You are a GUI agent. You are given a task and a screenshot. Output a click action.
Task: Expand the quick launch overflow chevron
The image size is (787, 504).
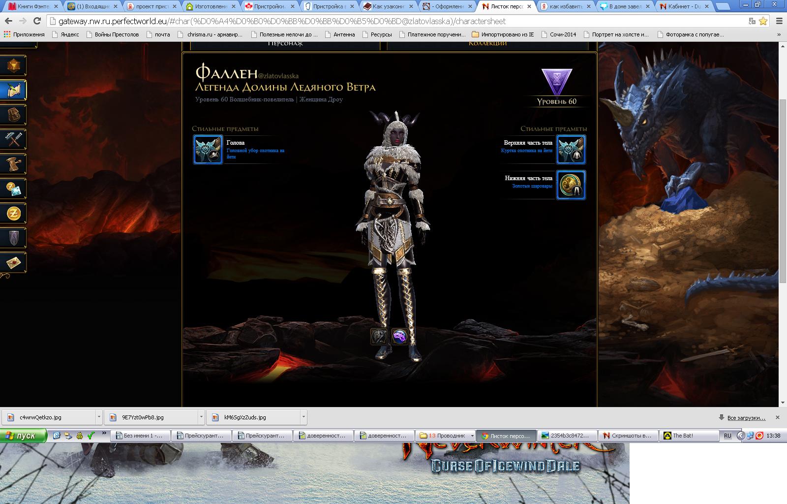104,434
